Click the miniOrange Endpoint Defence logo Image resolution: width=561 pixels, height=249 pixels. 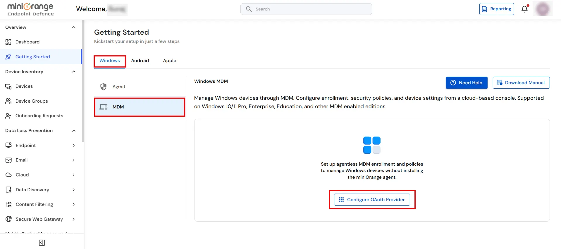30,9
